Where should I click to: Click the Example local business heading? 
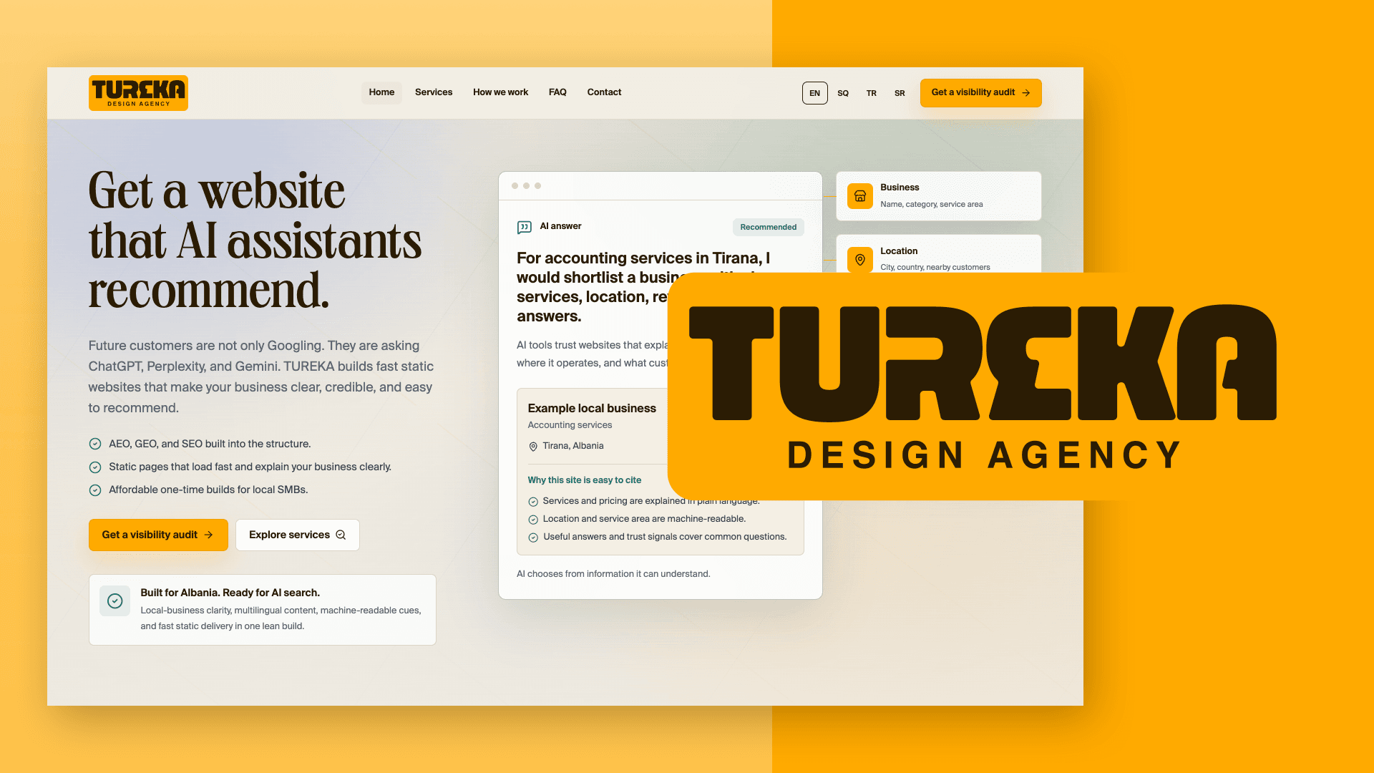592,408
